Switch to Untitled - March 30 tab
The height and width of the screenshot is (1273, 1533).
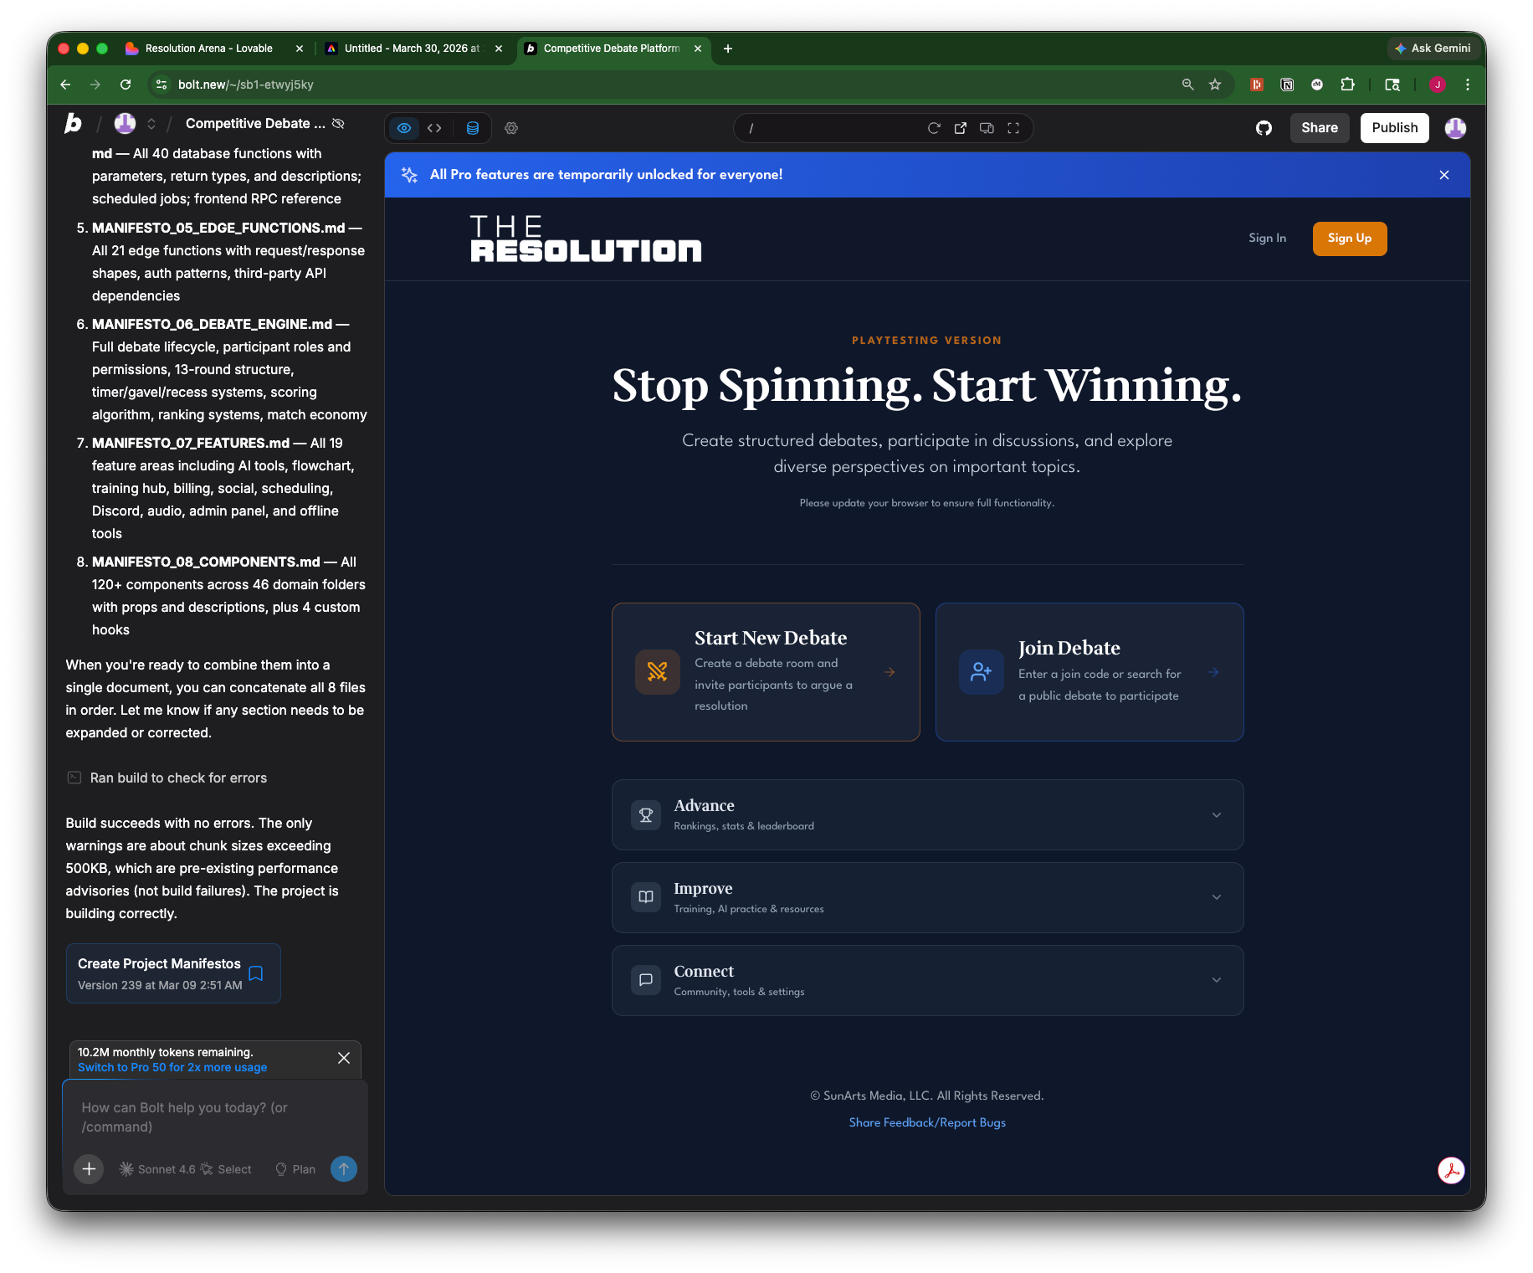point(411,49)
